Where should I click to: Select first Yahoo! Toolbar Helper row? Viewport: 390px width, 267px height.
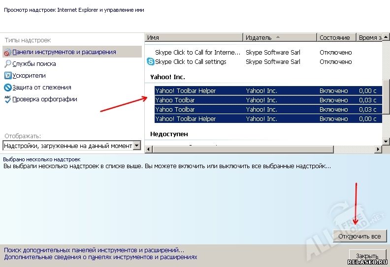(x=268, y=90)
